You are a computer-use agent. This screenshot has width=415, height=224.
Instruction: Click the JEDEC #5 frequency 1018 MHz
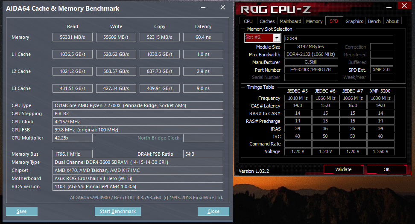click(x=298, y=99)
